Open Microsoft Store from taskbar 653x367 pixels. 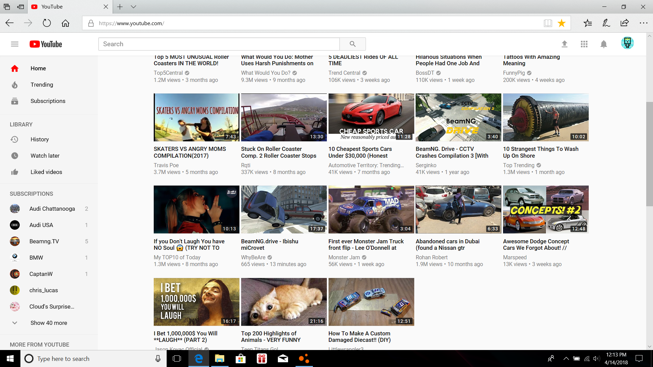click(x=241, y=359)
